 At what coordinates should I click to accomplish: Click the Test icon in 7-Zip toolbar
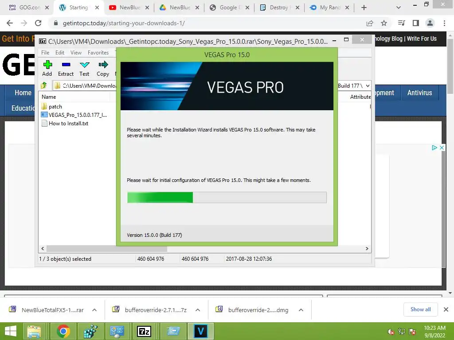tap(84, 68)
